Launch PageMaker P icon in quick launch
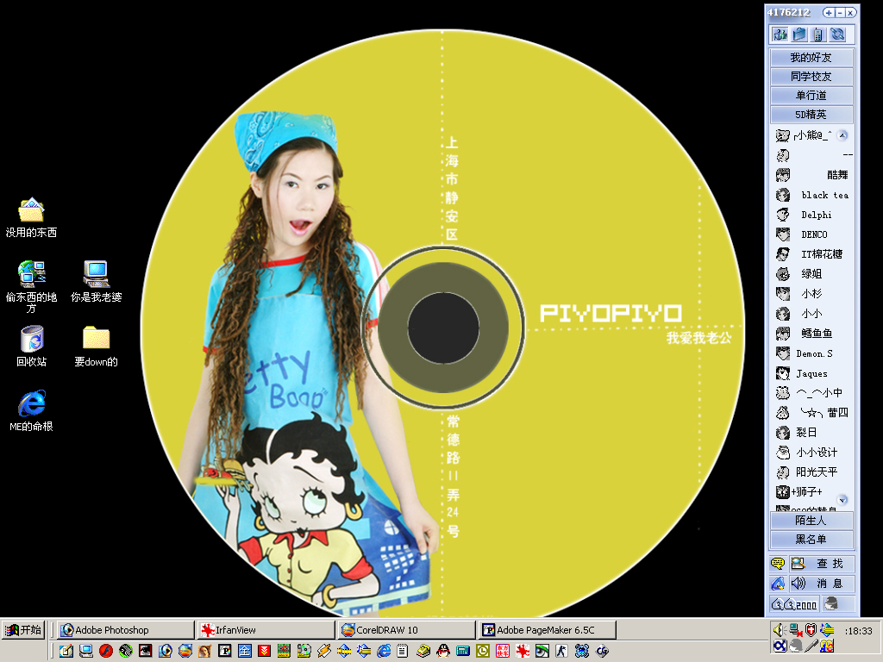 tap(225, 652)
